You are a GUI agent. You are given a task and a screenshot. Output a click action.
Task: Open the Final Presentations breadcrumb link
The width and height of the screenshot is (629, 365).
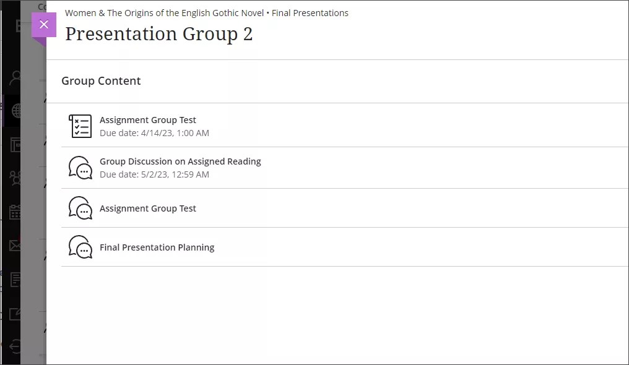[310, 12]
